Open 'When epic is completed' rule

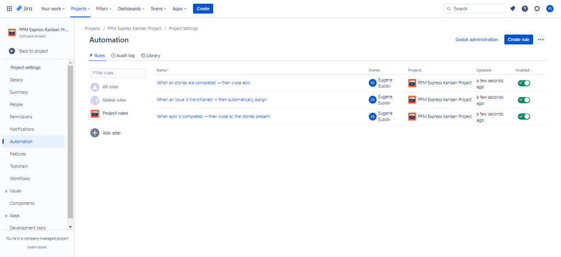[x=213, y=116]
